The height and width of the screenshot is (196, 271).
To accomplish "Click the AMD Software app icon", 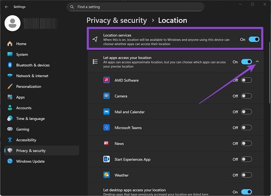I will coord(106,80).
